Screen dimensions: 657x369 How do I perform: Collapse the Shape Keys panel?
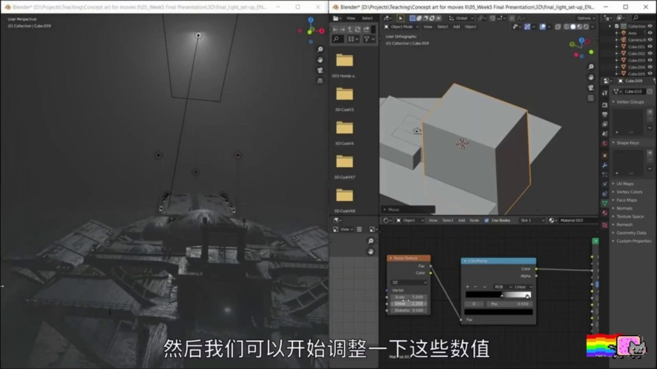[x=627, y=143]
